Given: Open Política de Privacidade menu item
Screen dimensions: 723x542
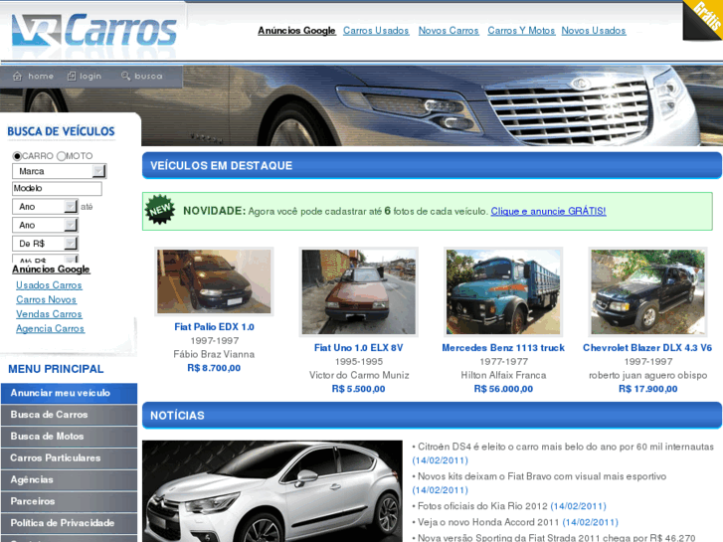Looking at the screenshot, I should [x=70, y=523].
